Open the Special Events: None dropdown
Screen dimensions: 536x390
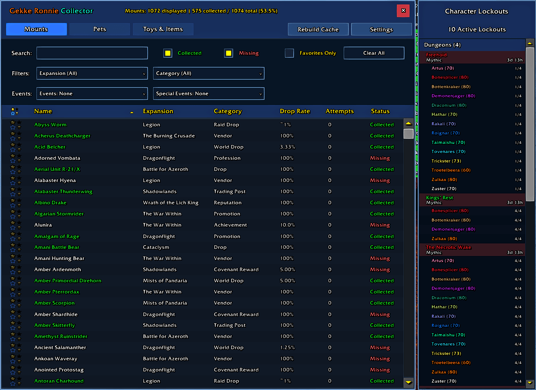(x=209, y=94)
